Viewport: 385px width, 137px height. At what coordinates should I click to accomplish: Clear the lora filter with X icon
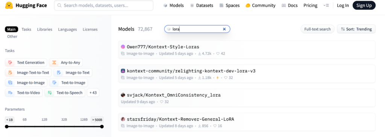224,29
